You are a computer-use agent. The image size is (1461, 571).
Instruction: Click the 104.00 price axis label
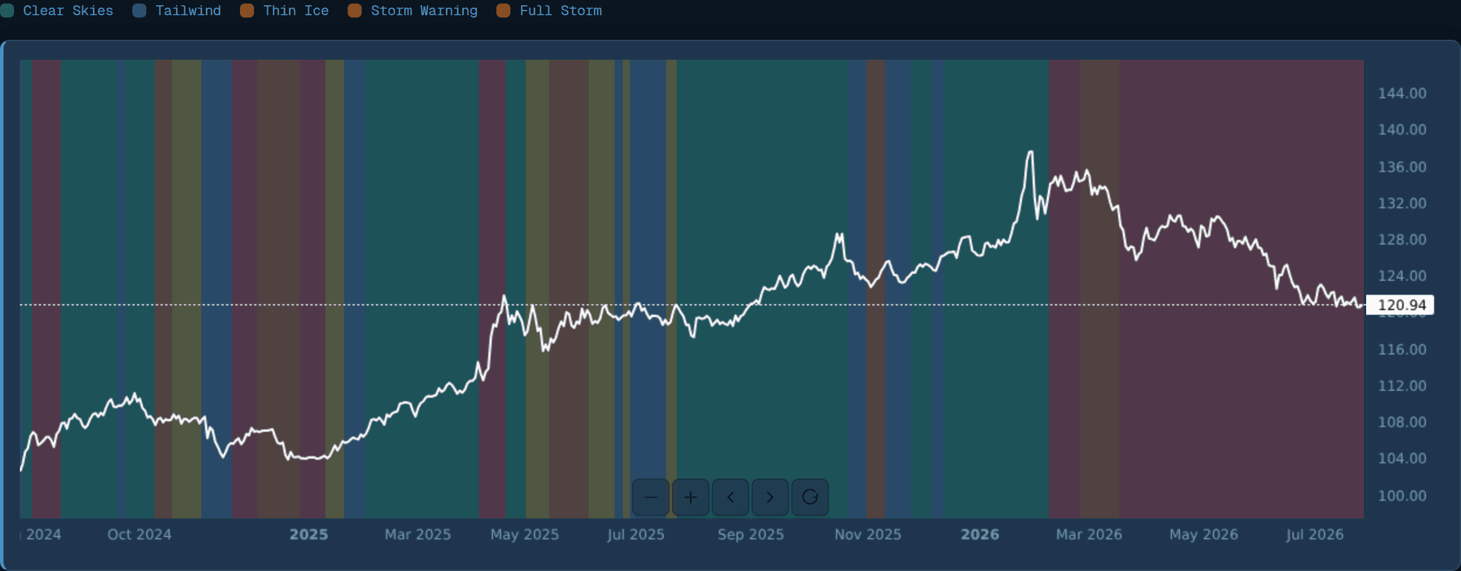coord(1402,459)
